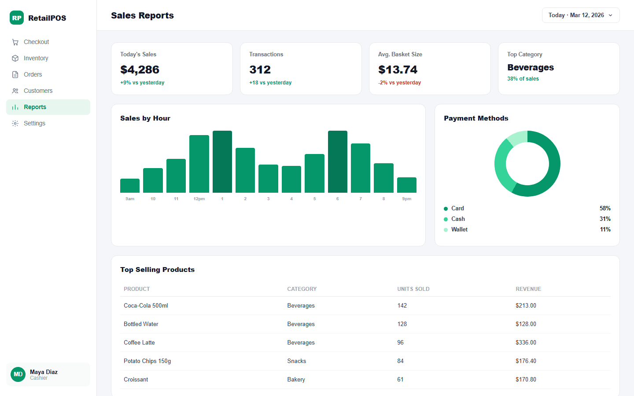This screenshot has width=634, height=396.
Task: Click the Bottled Water product name
Action: click(141, 324)
